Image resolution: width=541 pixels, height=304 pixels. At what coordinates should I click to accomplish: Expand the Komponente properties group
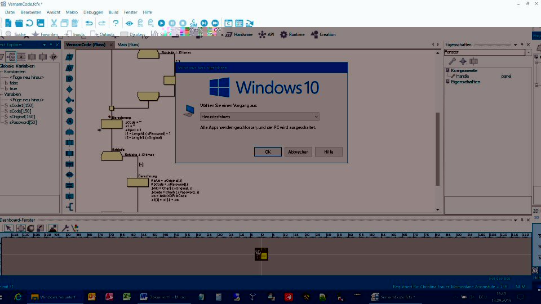pos(447,70)
